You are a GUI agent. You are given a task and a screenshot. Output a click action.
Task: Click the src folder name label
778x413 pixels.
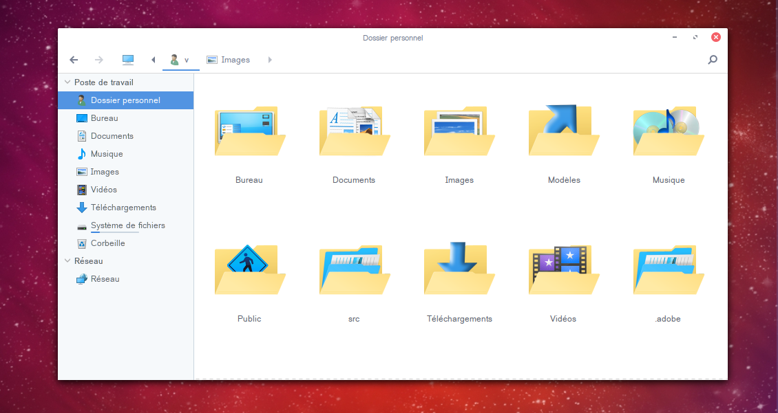pyautogui.click(x=354, y=319)
